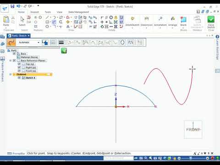Activate the Select tool
Viewport: 220px width, 165px height.
22,21
